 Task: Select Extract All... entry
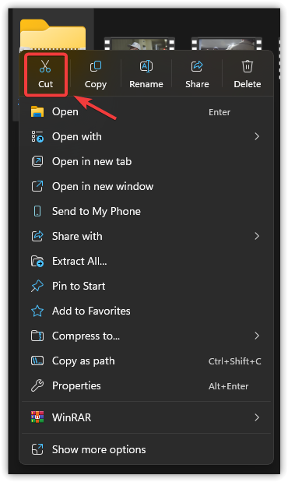146,261
